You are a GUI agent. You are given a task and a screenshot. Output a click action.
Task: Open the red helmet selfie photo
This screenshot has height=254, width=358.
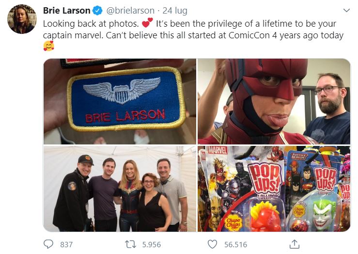(274, 101)
